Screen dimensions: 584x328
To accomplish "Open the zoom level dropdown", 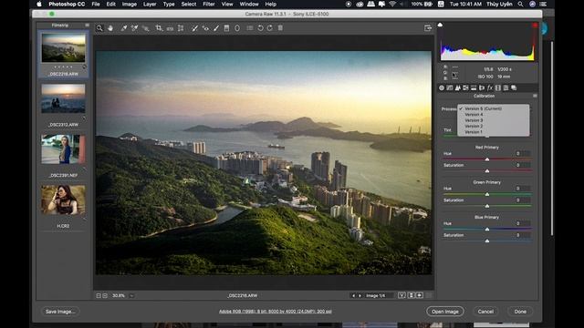I will [x=131, y=295].
